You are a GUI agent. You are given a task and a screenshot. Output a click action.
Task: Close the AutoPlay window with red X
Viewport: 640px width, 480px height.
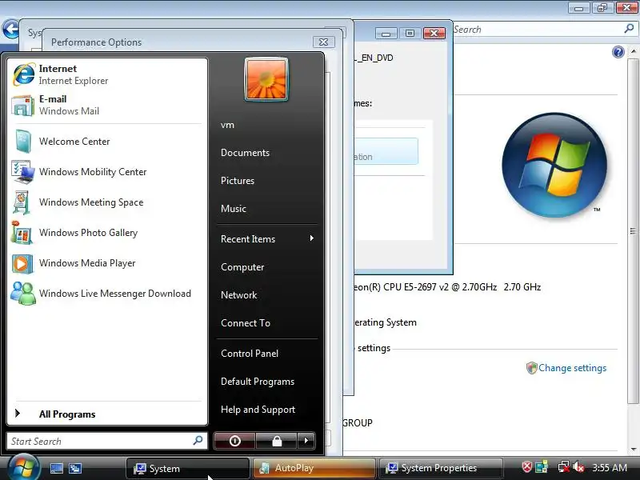(x=434, y=33)
